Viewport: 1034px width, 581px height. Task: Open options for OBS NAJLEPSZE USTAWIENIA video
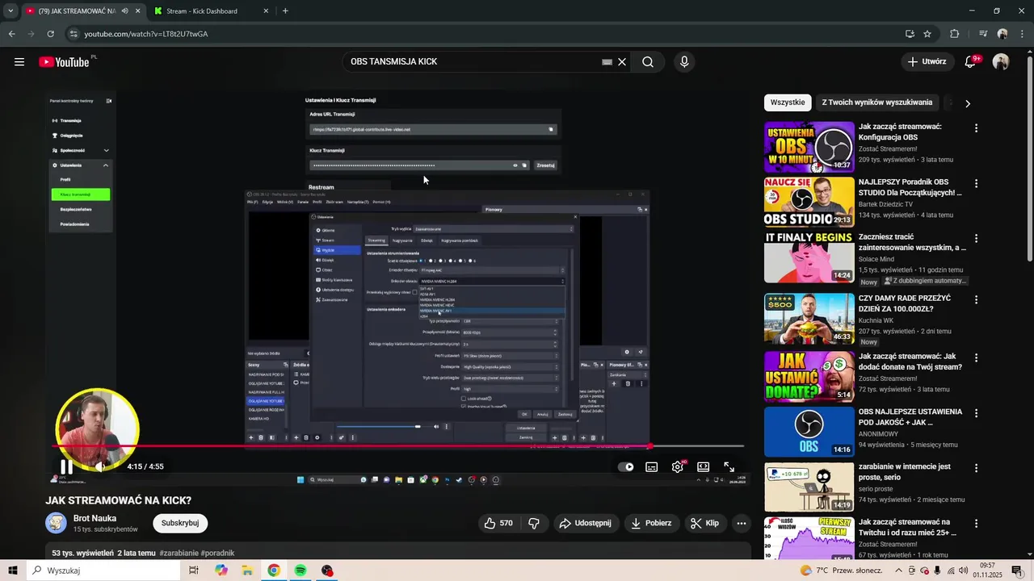[x=977, y=413]
